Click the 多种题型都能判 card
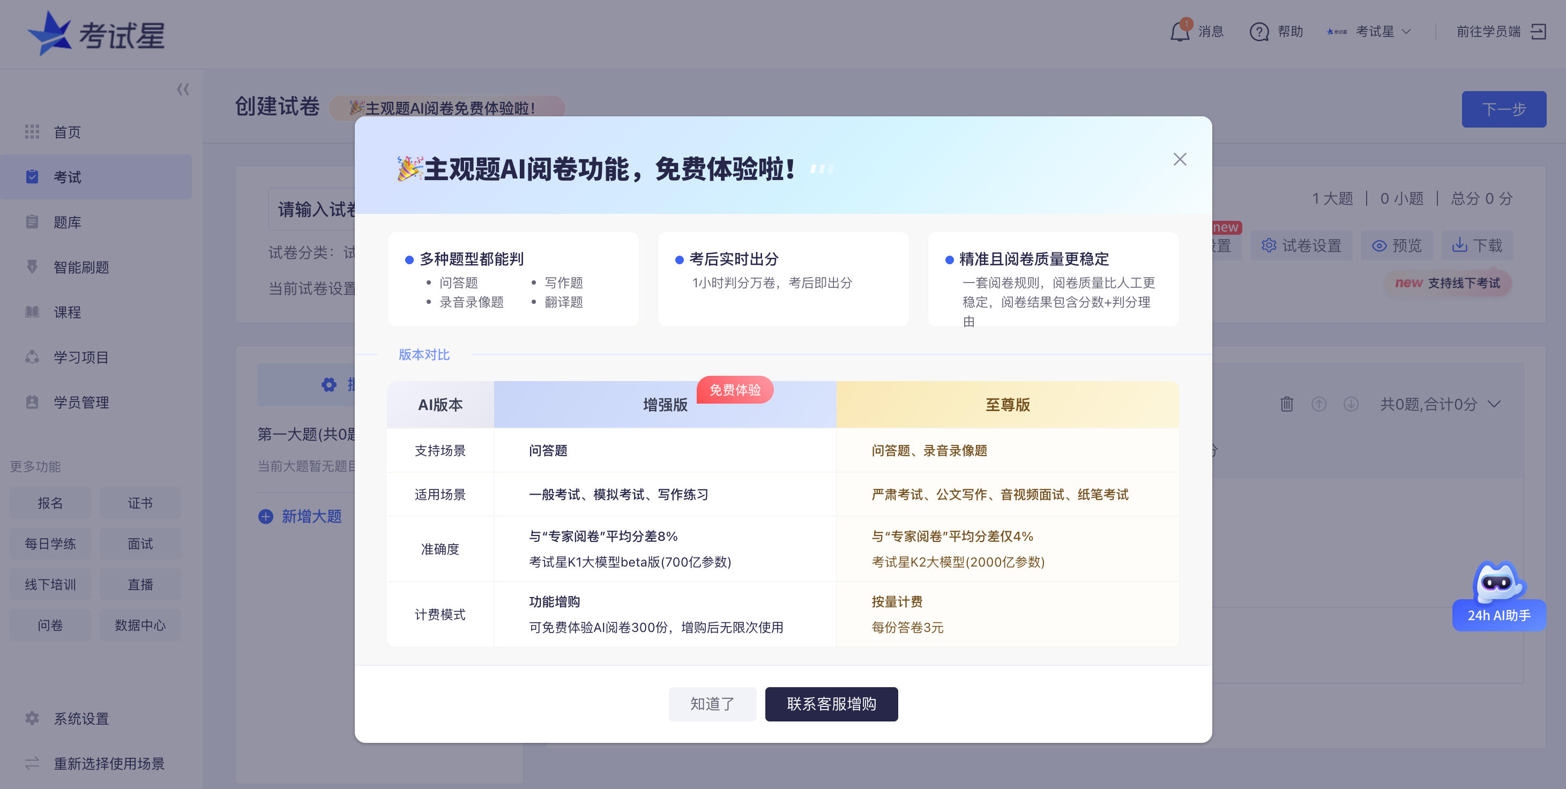 pos(513,279)
